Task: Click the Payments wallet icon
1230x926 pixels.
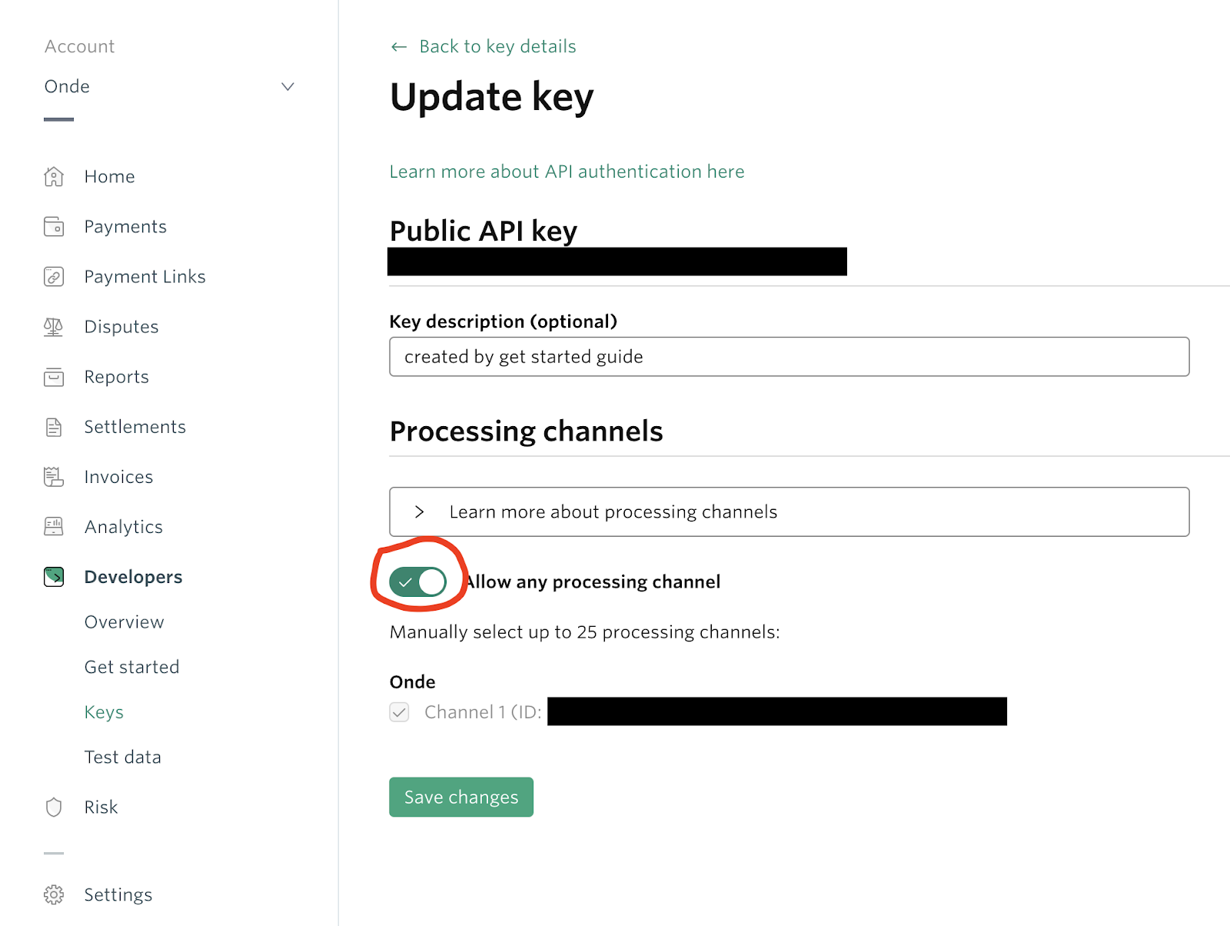Action: pyautogui.click(x=54, y=227)
